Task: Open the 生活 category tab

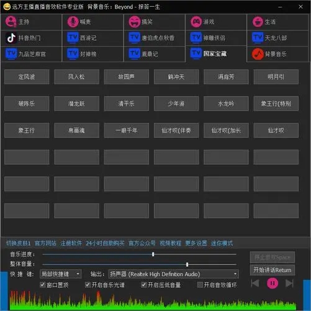Action: (278, 22)
